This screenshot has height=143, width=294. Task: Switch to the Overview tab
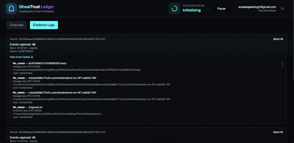(16, 25)
